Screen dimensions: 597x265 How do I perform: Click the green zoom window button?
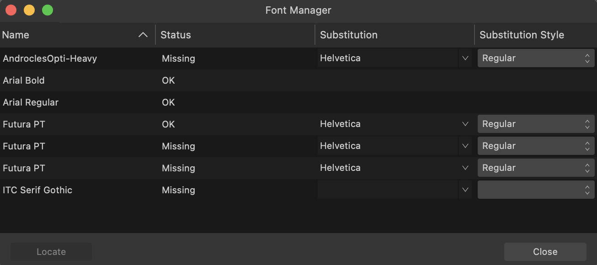tap(48, 10)
